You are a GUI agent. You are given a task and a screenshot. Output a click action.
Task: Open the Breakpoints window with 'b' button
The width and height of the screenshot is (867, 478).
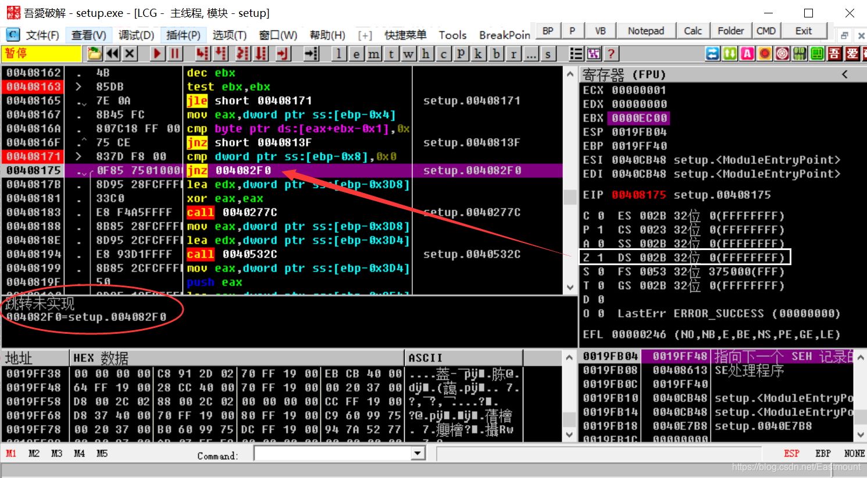point(496,54)
